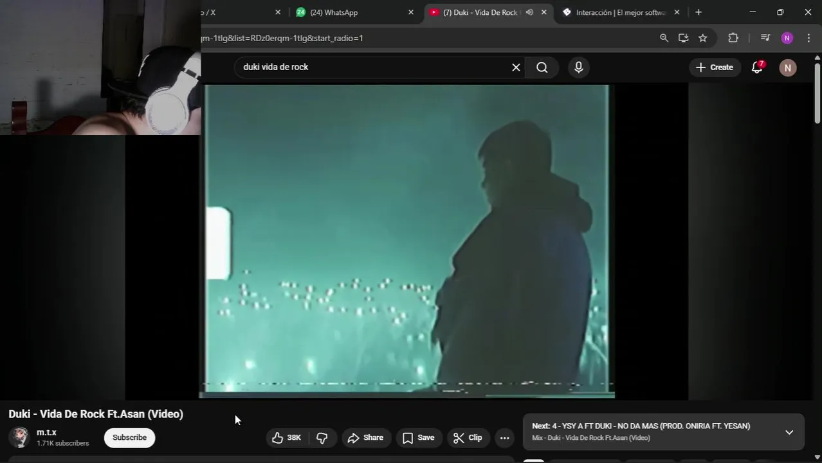Image resolution: width=822 pixels, height=463 pixels.
Task: Like the video with 38K likes
Action: [x=286, y=438]
